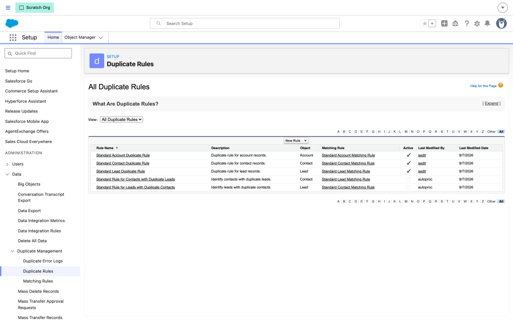Click the circled down-arrow at top right
The image size is (513, 320).
tap(502, 7)
